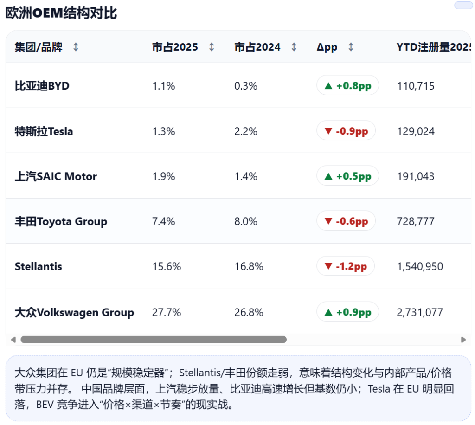Click the +0.9pp badge for Volkswagen Group
The height and width of the screenshot is (425, 475).
coord(347,312)
